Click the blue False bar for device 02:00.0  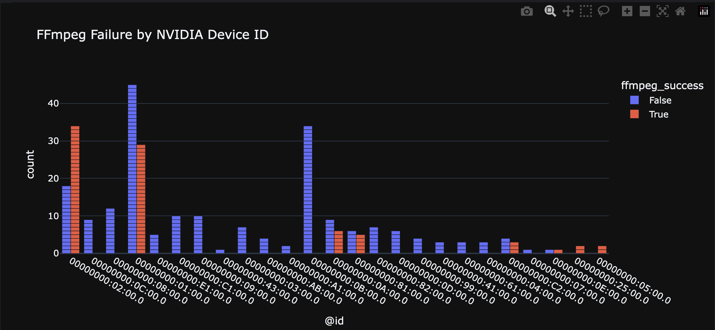(x=66, y=220)
